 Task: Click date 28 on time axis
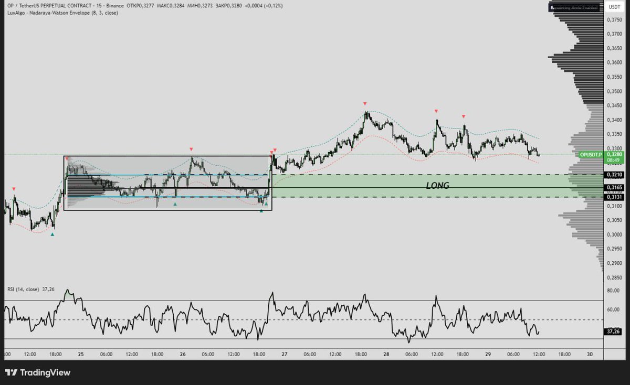[386, 355]
